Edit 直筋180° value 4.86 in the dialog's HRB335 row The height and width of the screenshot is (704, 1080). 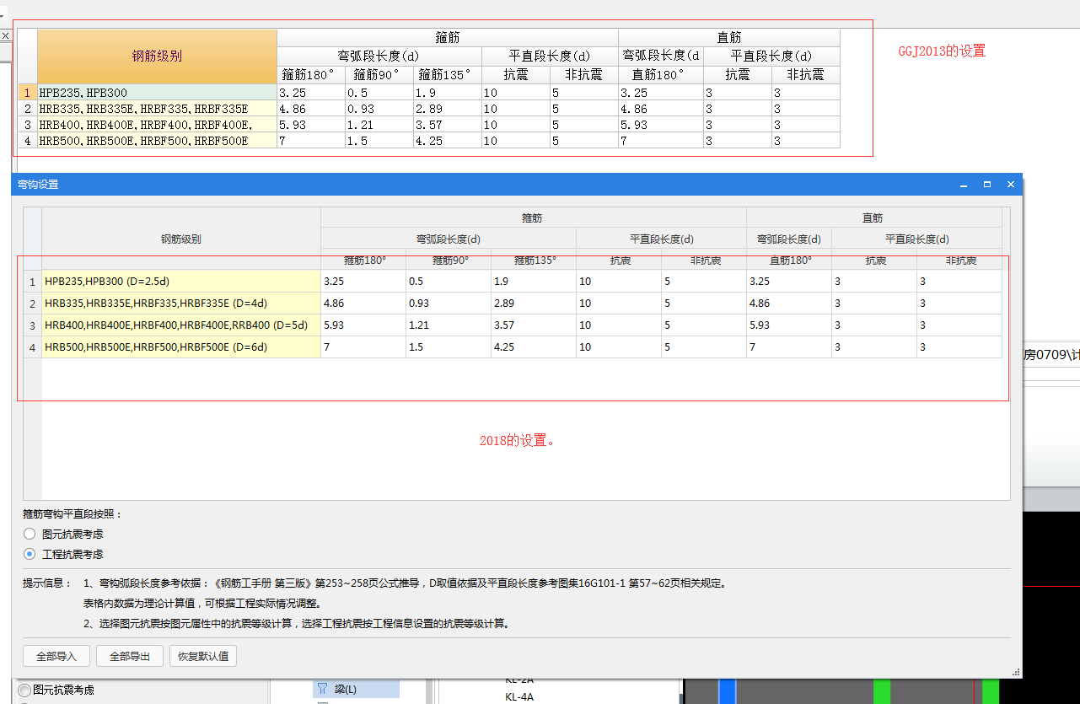(789, 304)
